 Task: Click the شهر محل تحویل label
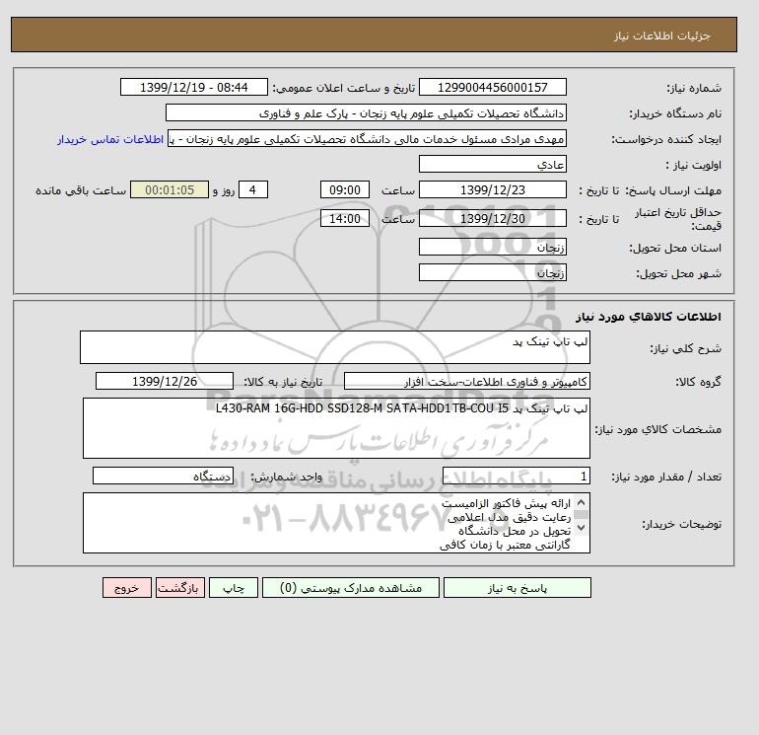point(678,273)
